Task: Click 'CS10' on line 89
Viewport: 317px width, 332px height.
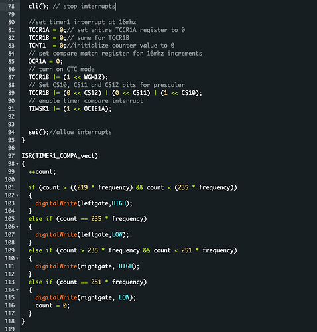Action: point(188,93)
